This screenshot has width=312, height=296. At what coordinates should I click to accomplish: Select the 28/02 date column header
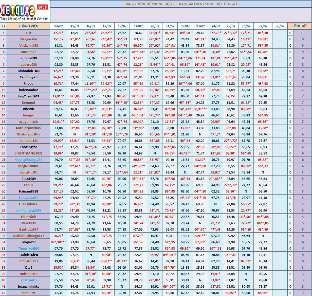(280, 26)
